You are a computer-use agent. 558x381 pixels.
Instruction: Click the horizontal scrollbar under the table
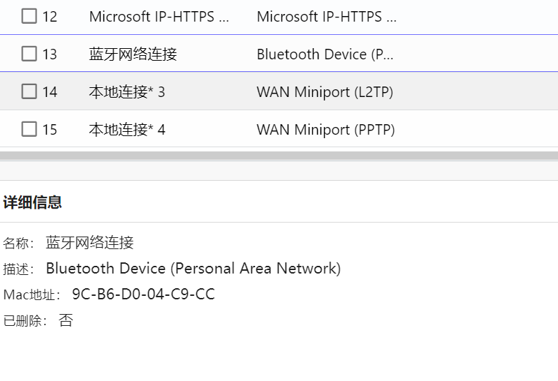point(279,156)
